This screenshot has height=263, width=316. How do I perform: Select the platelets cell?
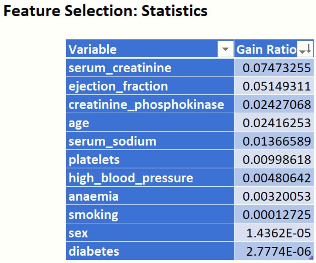point(94,160)
